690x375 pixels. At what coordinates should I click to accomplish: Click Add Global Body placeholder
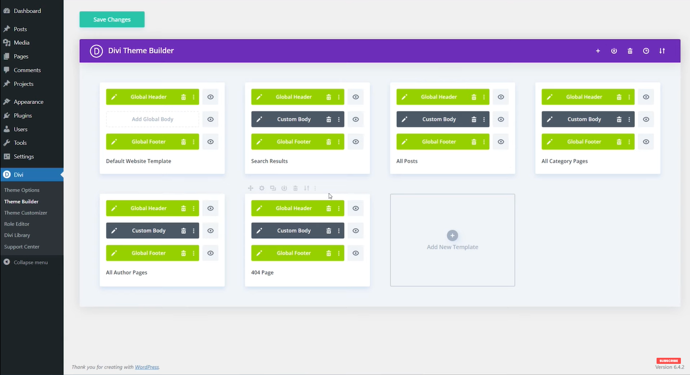point(152,119)
